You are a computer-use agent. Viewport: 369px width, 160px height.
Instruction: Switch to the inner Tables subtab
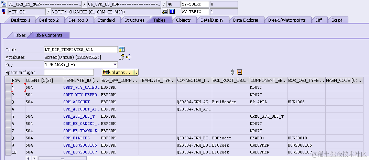pos(20,35)
